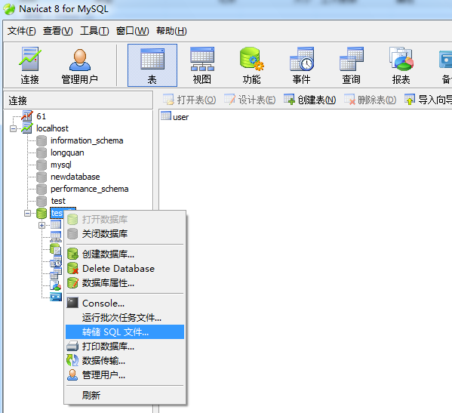The height and width of the screenshot is (413, 452).
Task: Click the 报表 reports toolbar icon
Action: point(401,66)
